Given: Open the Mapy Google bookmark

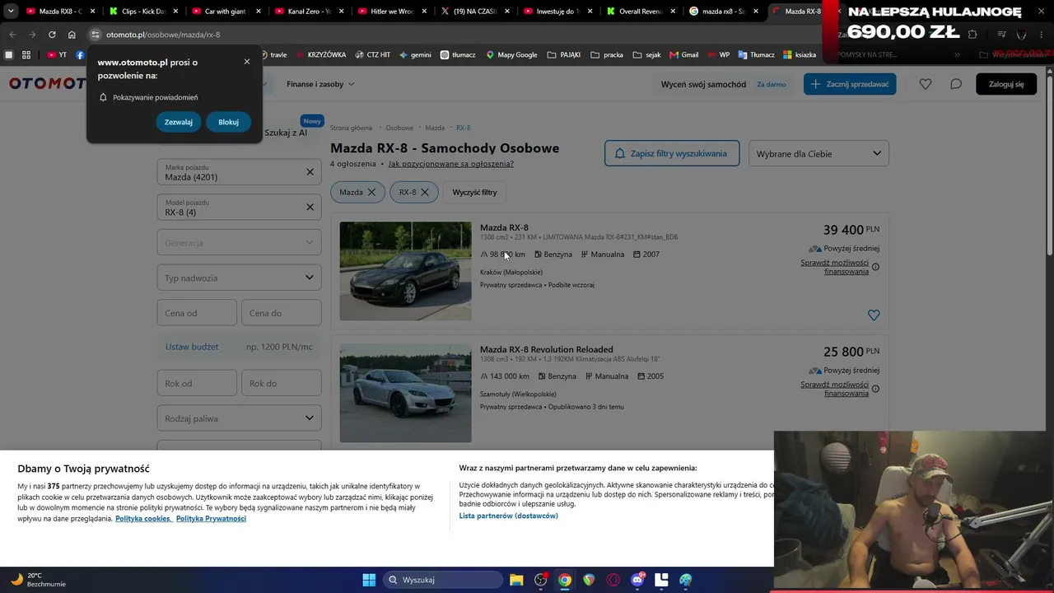Looking at the screenshot, I should [x=511, y=54].
